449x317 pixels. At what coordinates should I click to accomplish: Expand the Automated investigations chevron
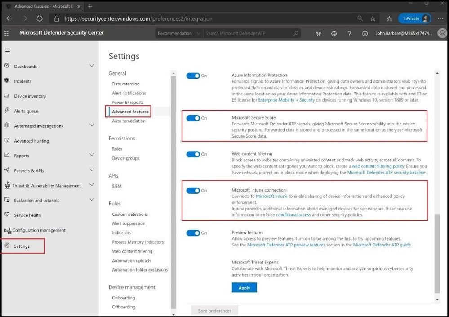[92, 125]
